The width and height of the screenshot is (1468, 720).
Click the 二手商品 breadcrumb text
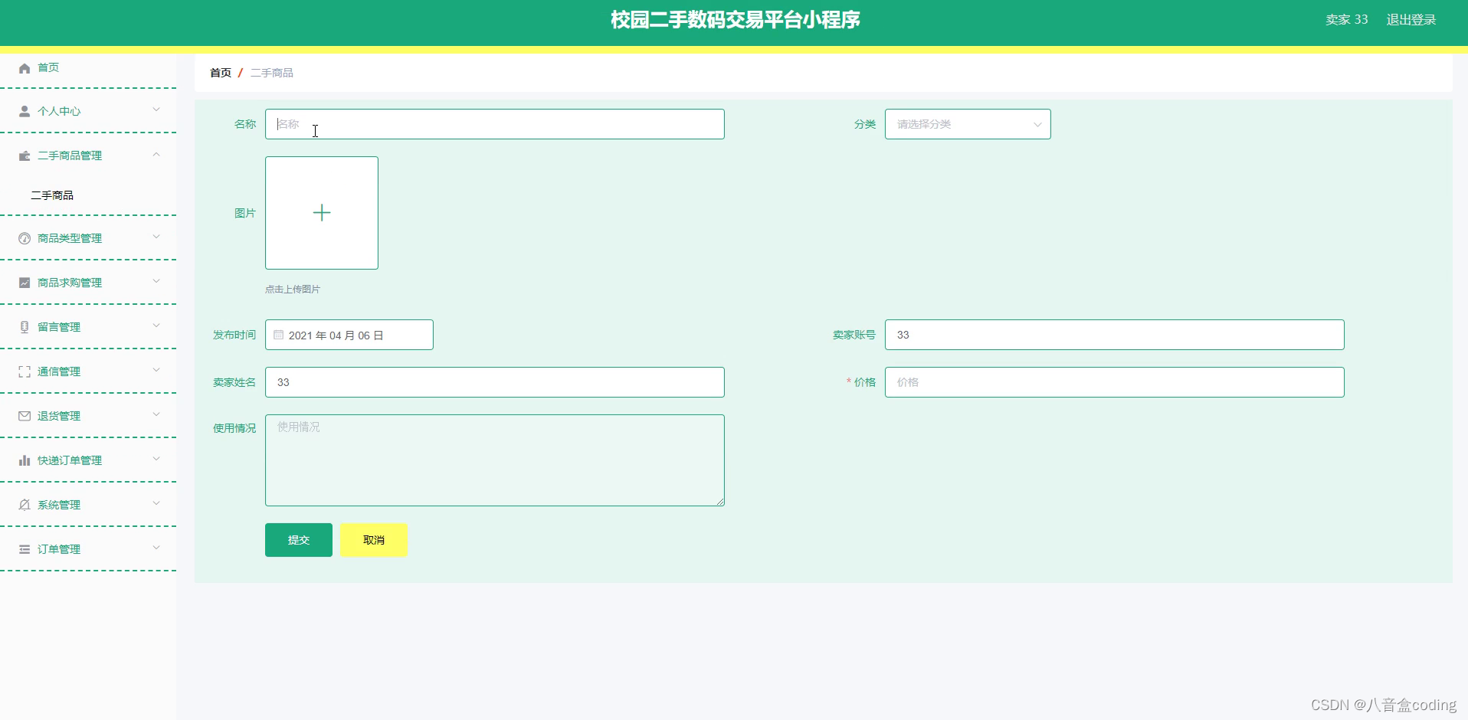click(x=272, y=73)
